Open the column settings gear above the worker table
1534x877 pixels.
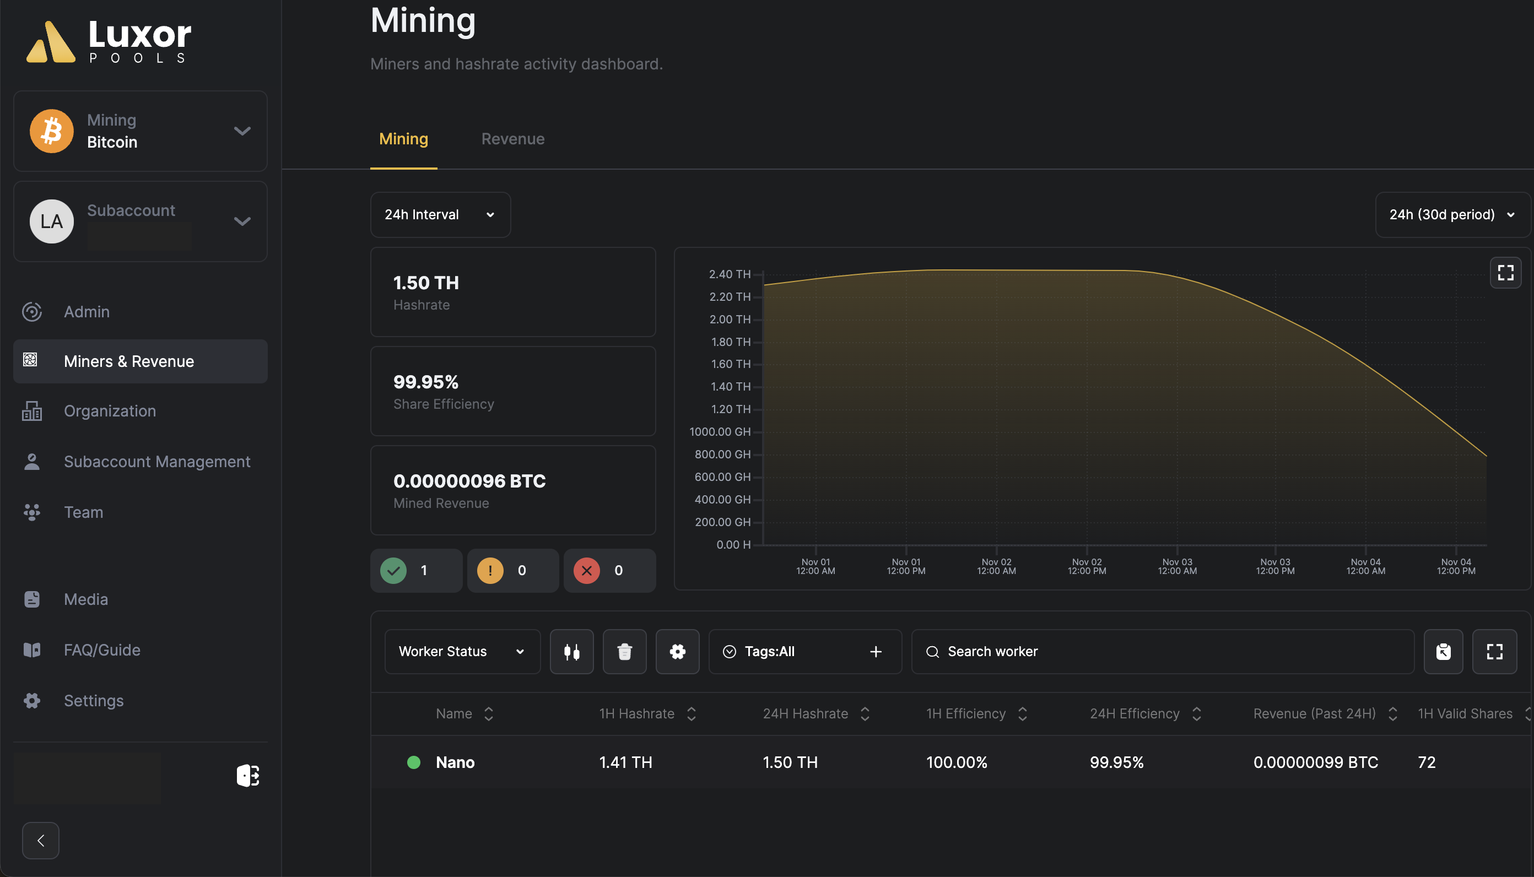[x=677, y=651]
